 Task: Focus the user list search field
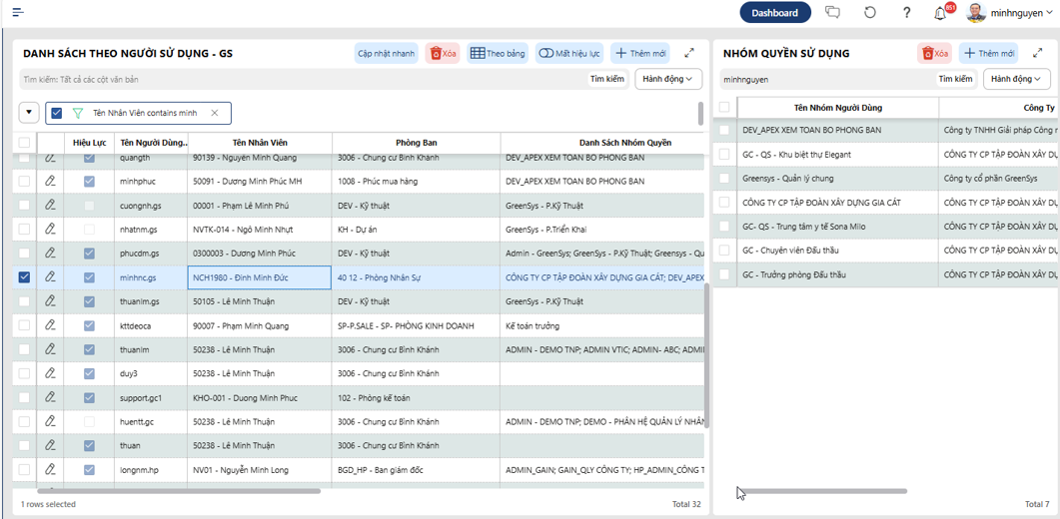[x=303, y=79]
